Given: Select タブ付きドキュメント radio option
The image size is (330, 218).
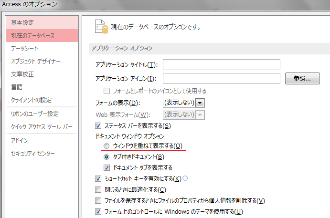Looking at the screenshot, I should (106, 157).
